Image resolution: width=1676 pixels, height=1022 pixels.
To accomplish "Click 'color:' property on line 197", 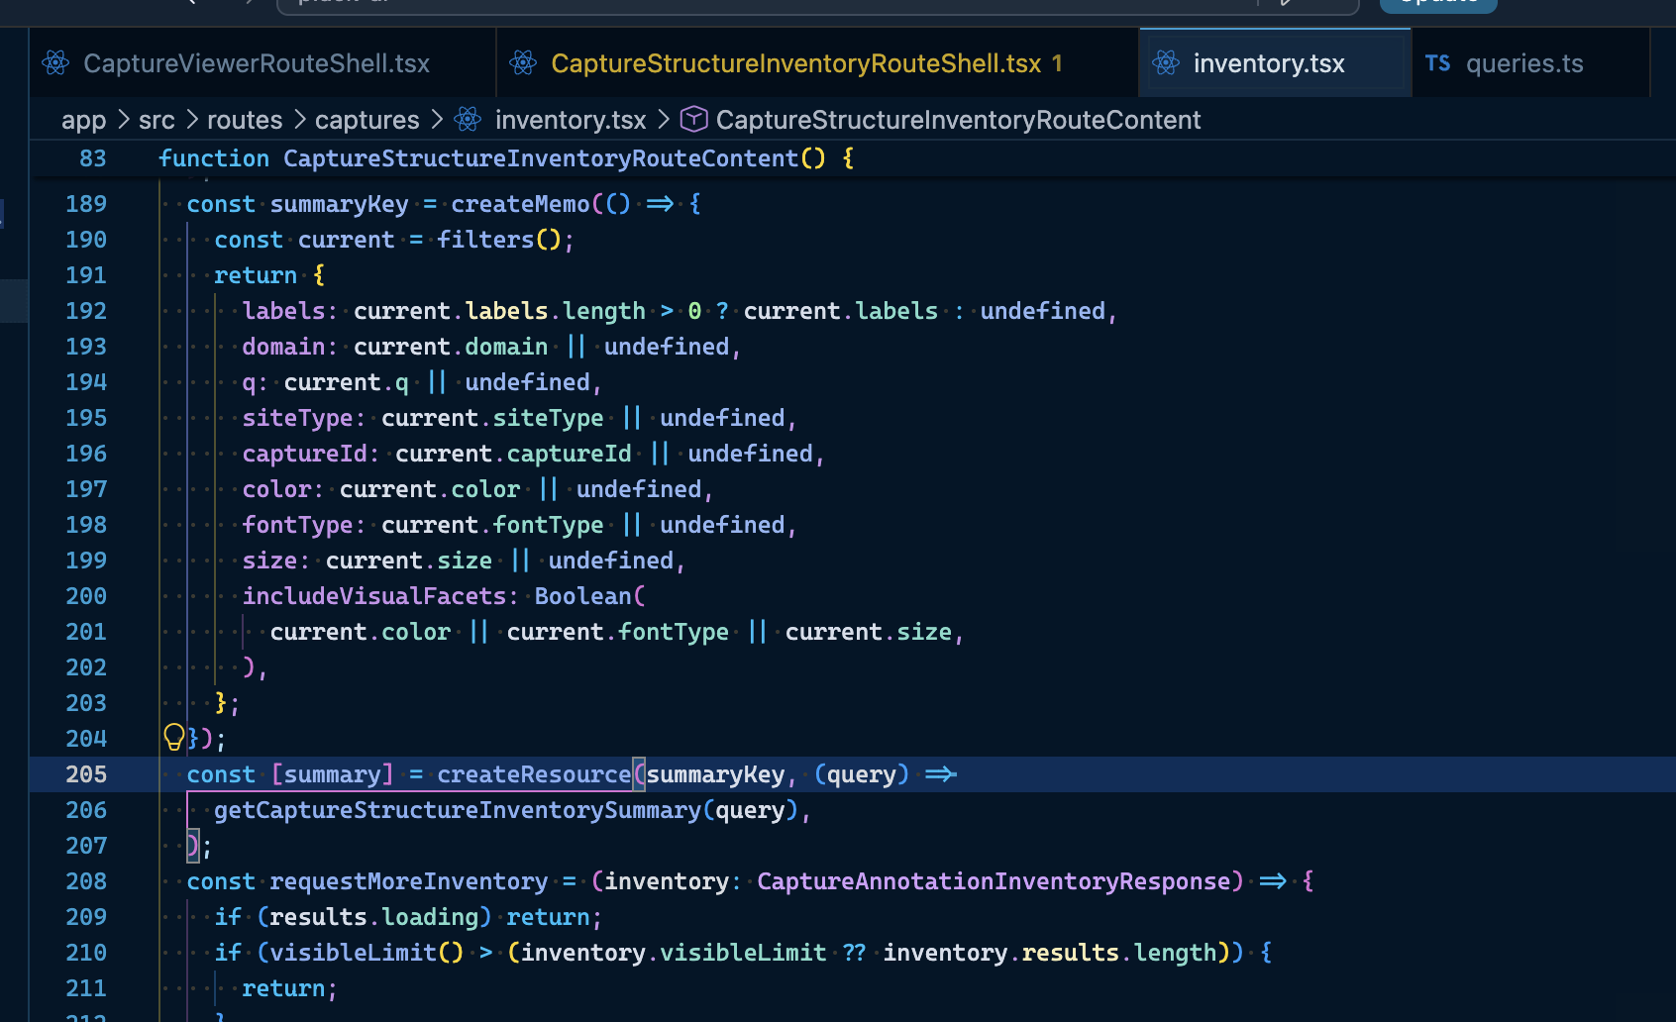I will (283, 489).
